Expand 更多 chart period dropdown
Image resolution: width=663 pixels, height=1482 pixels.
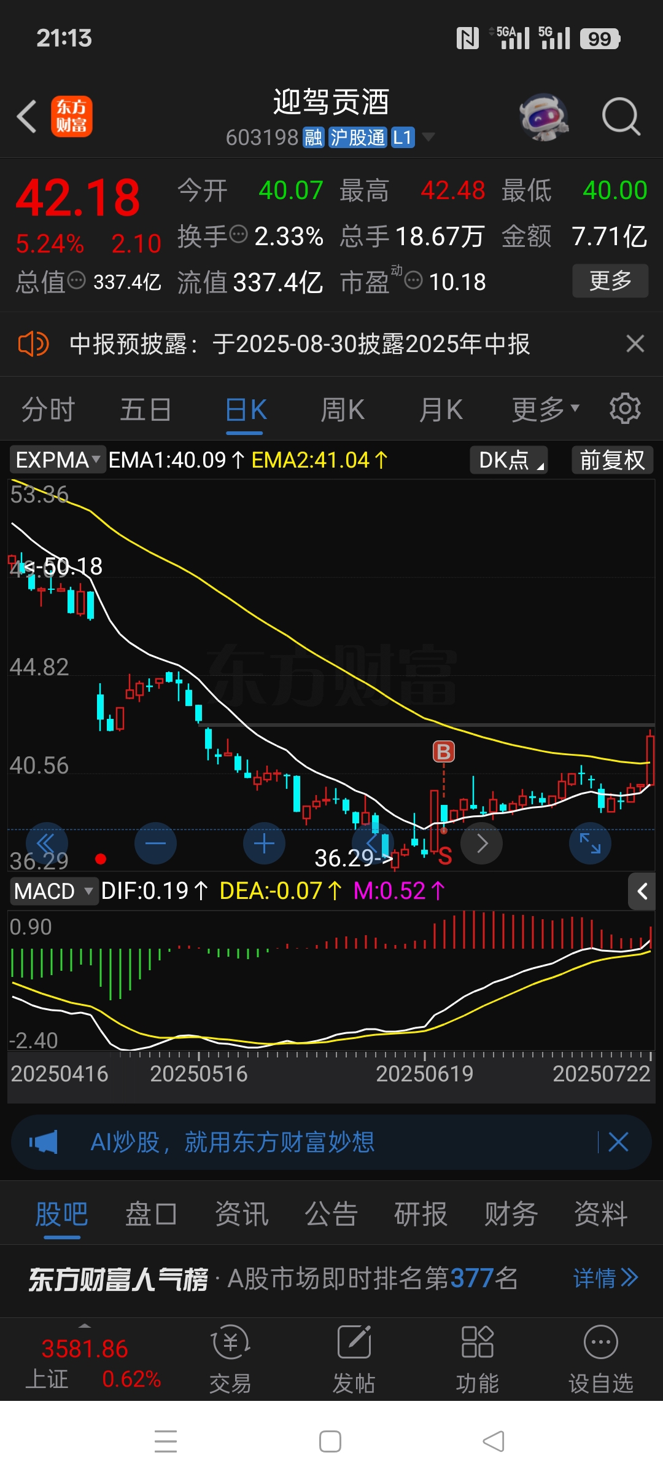tap(546, 409)
